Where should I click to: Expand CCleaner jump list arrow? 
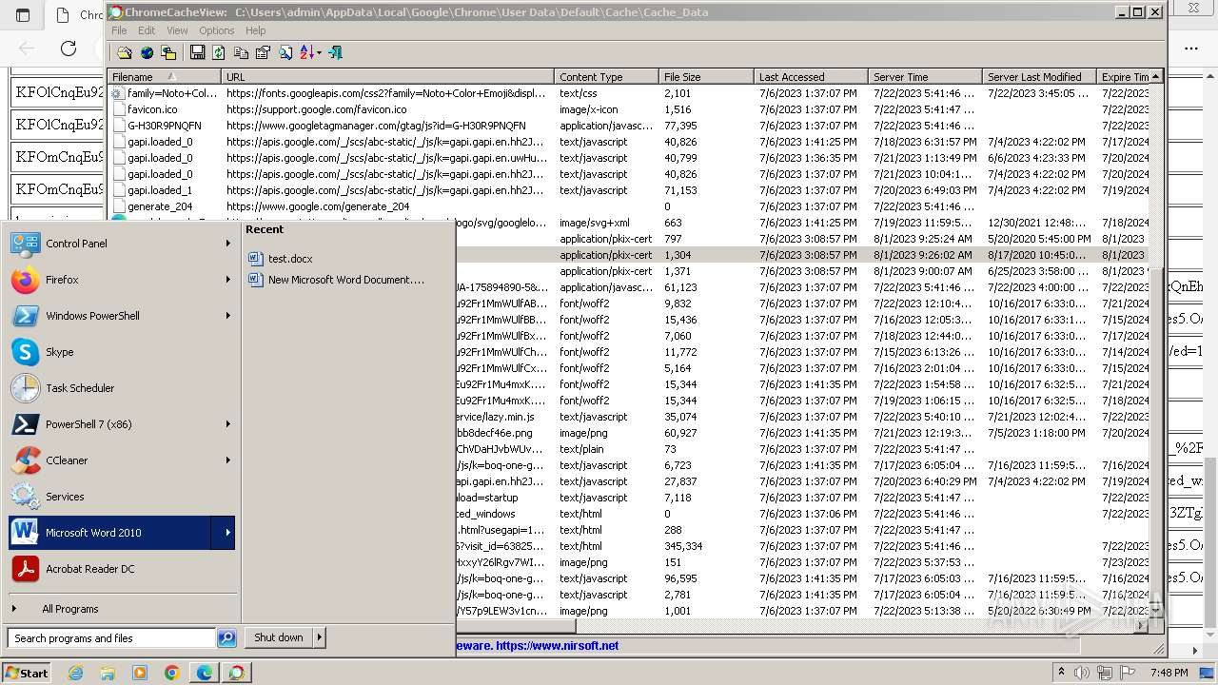pyautogui.click(x=227, y=460)
